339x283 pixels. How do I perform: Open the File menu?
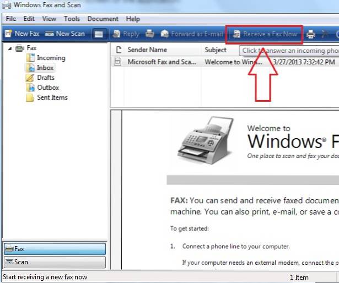(x=11, y=19)
